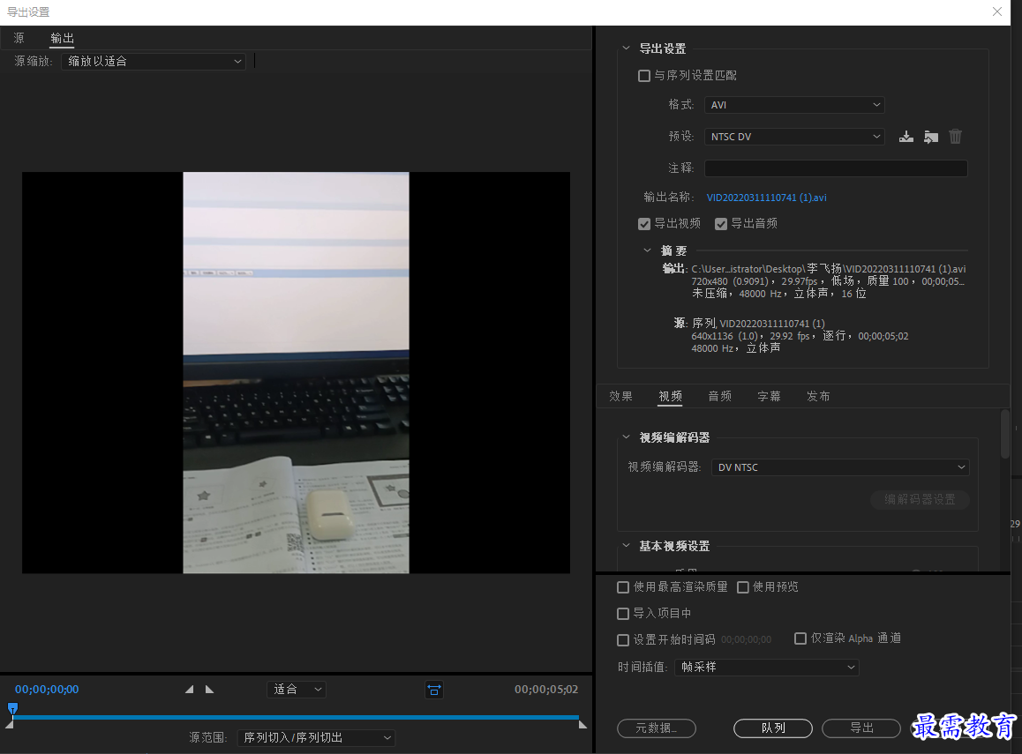
Task: Open the Captions tab
Action: [769, 396]
